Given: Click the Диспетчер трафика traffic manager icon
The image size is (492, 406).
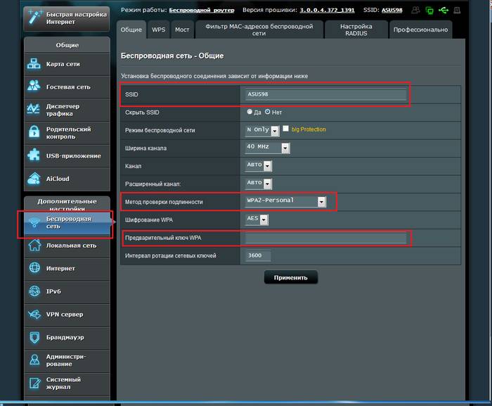Looking at the screenshot, I should click(x=35, y=109).
